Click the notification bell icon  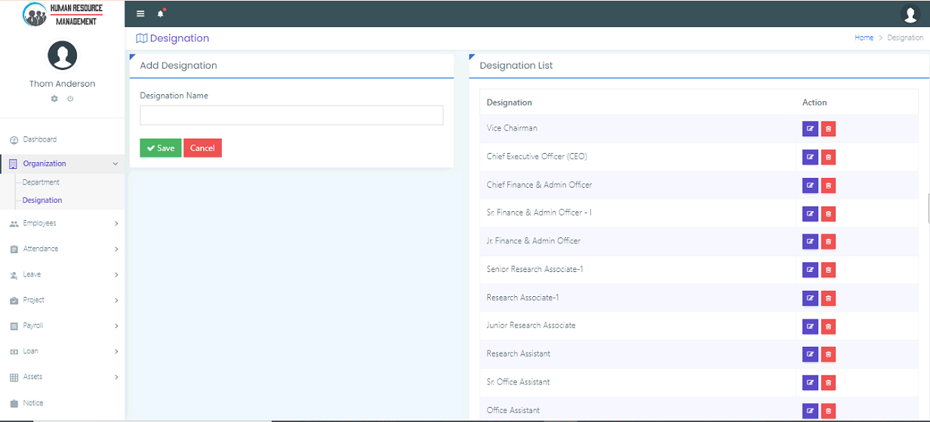point(160,14)
